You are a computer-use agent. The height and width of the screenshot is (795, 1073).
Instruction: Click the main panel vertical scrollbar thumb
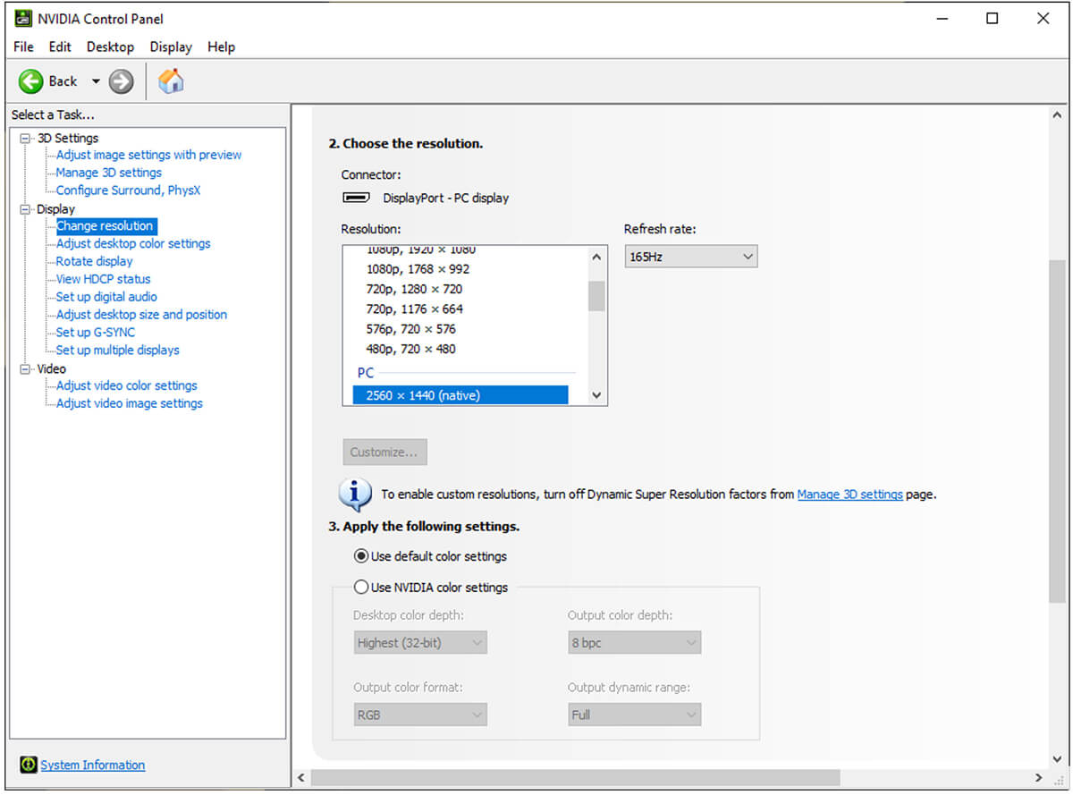(1057, 430)
